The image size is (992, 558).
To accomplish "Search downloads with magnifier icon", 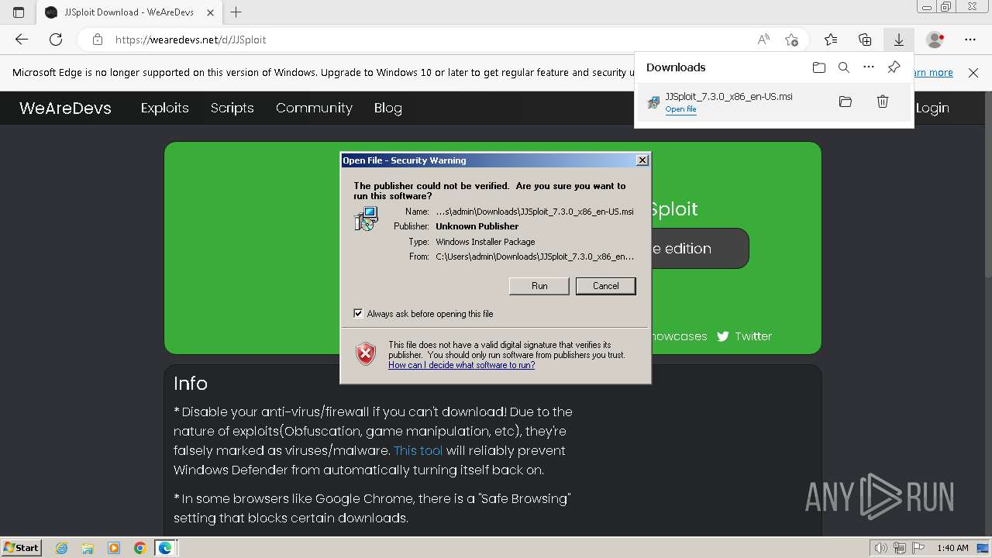I will click(844, 67).
